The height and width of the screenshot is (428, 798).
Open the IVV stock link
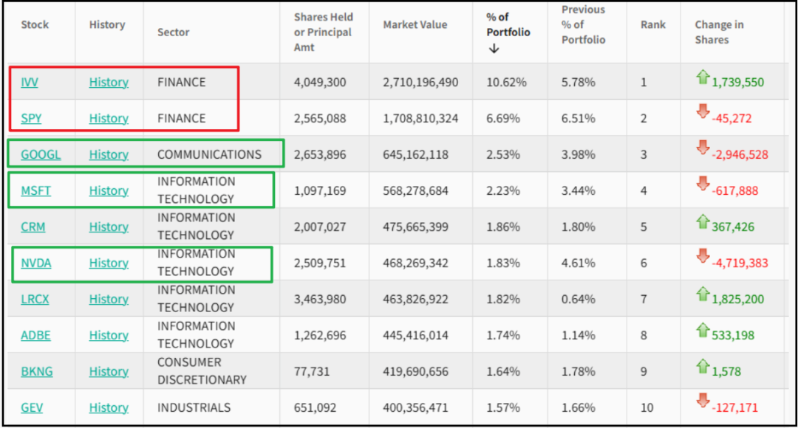(x=30, y=82)
